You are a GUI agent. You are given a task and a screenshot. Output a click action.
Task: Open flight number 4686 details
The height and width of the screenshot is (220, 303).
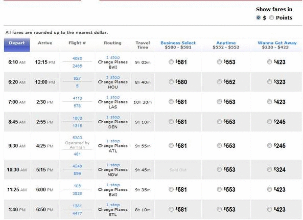click(x=77, y=58)
